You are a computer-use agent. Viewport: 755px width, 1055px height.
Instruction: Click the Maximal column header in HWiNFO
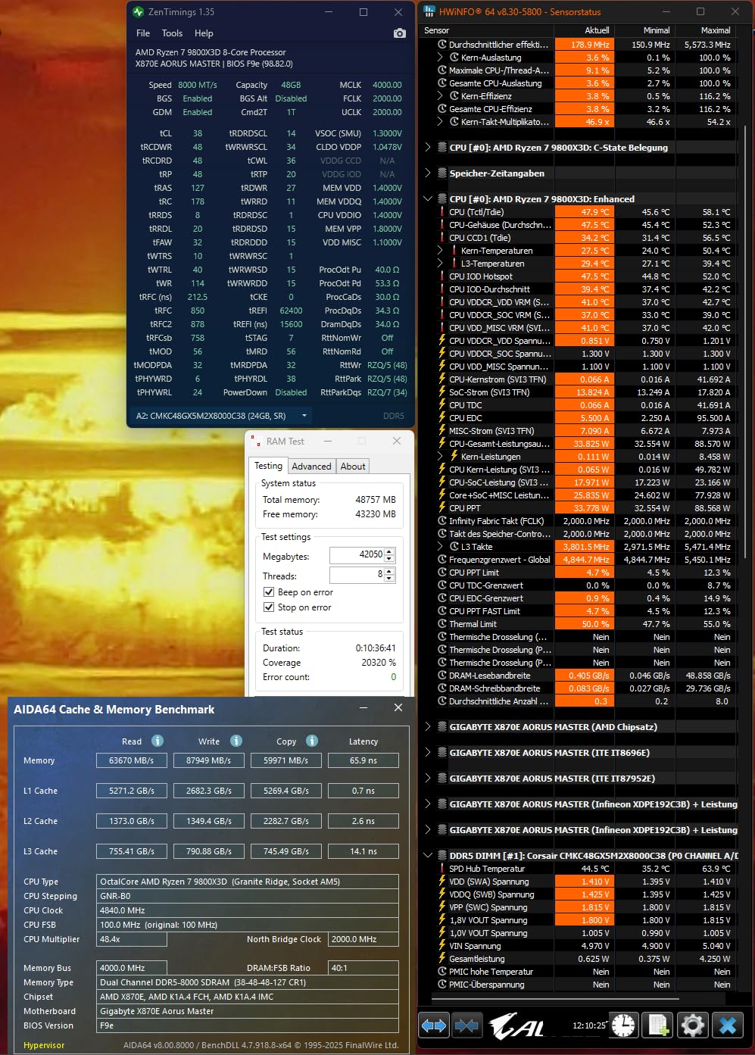pyautogui.click(x=716, y=30)
